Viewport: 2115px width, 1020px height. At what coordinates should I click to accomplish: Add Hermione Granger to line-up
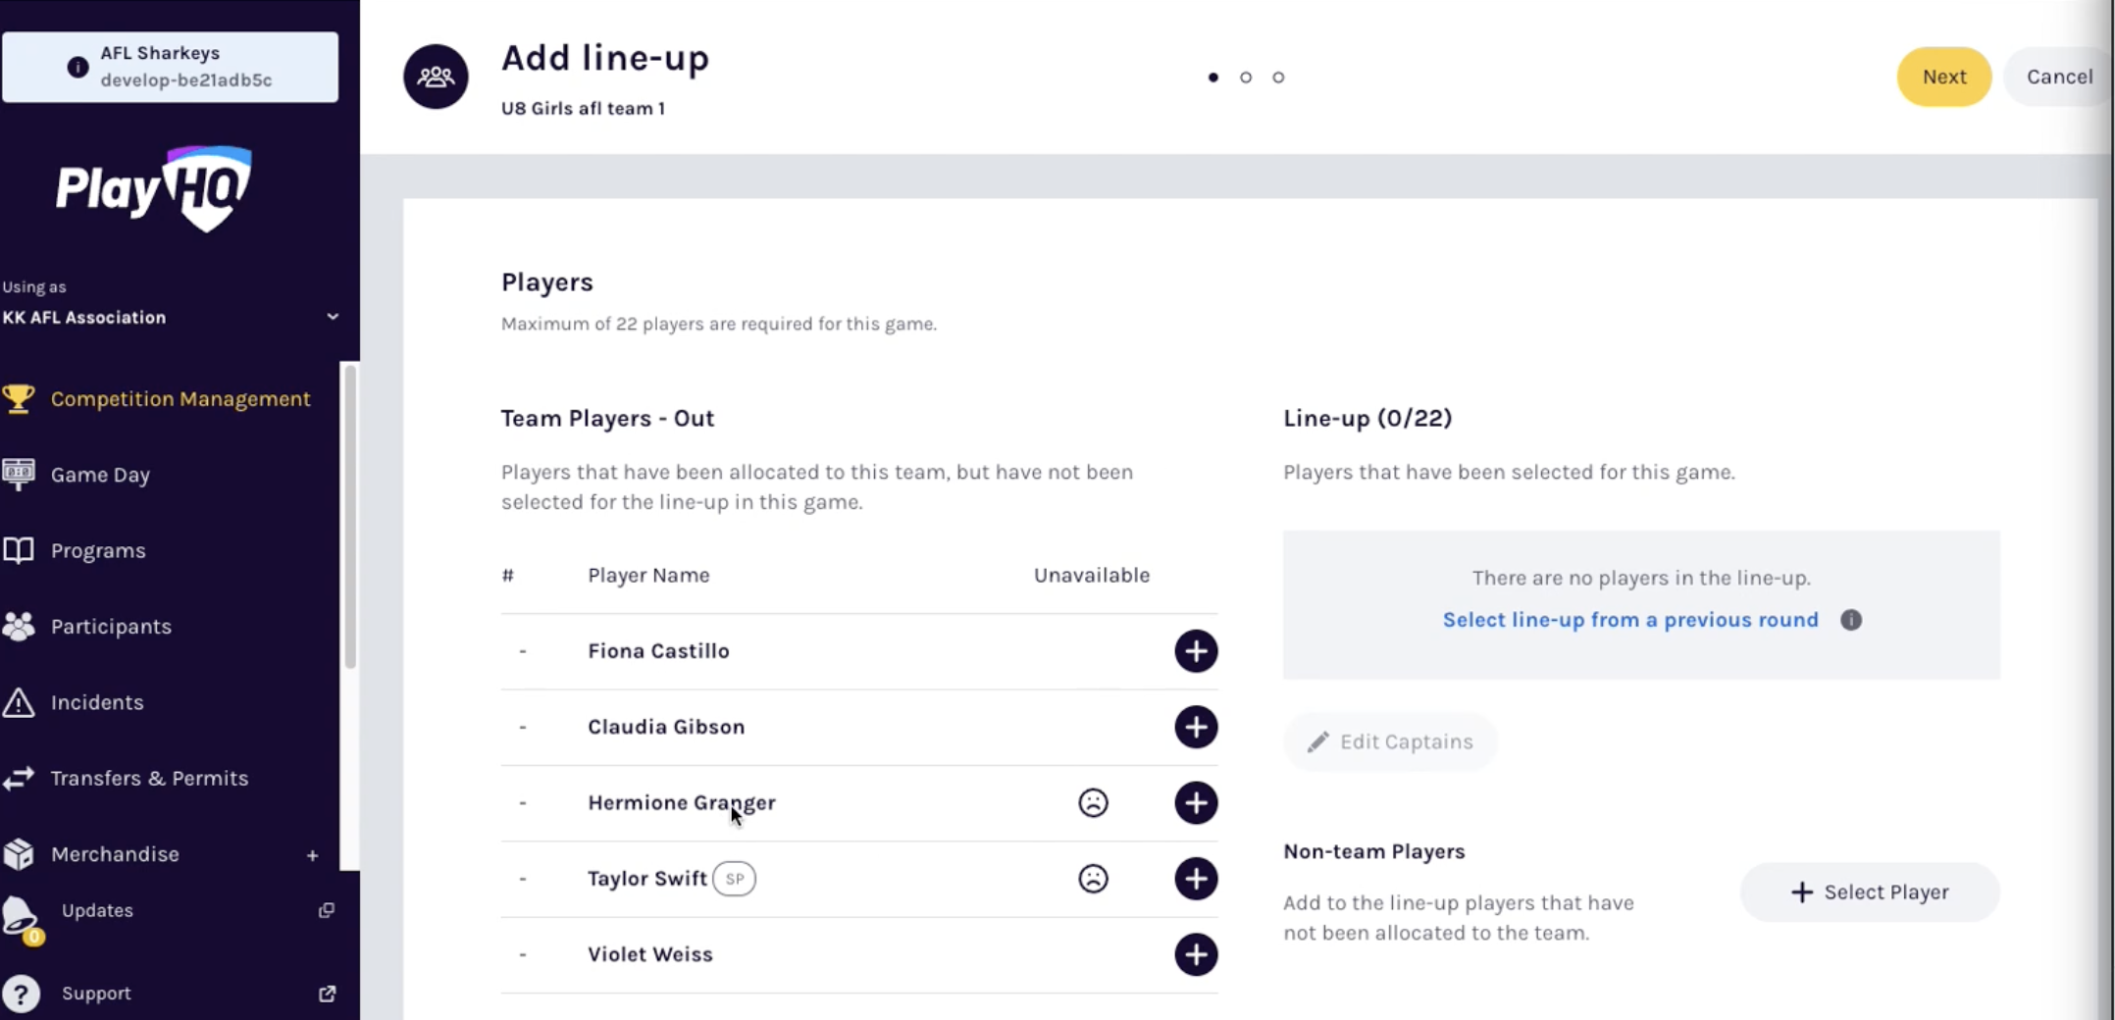pos(1196,803)
